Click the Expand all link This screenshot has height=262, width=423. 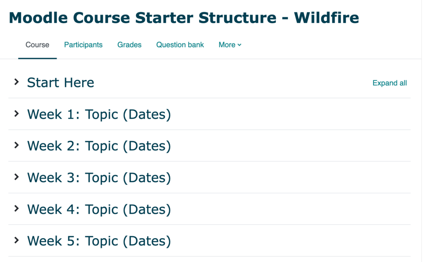tap(390, 83)
